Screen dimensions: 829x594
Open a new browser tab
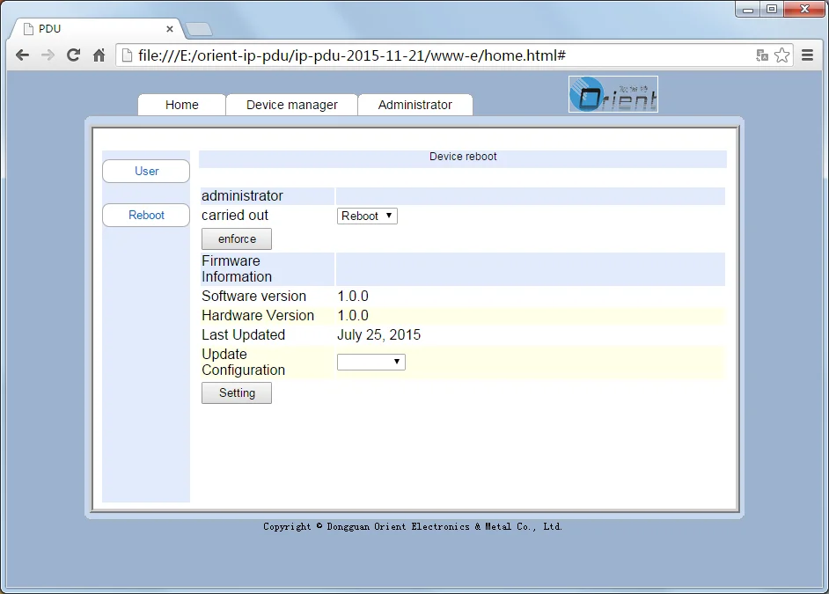pyautogui.click(x=199, y=28)
